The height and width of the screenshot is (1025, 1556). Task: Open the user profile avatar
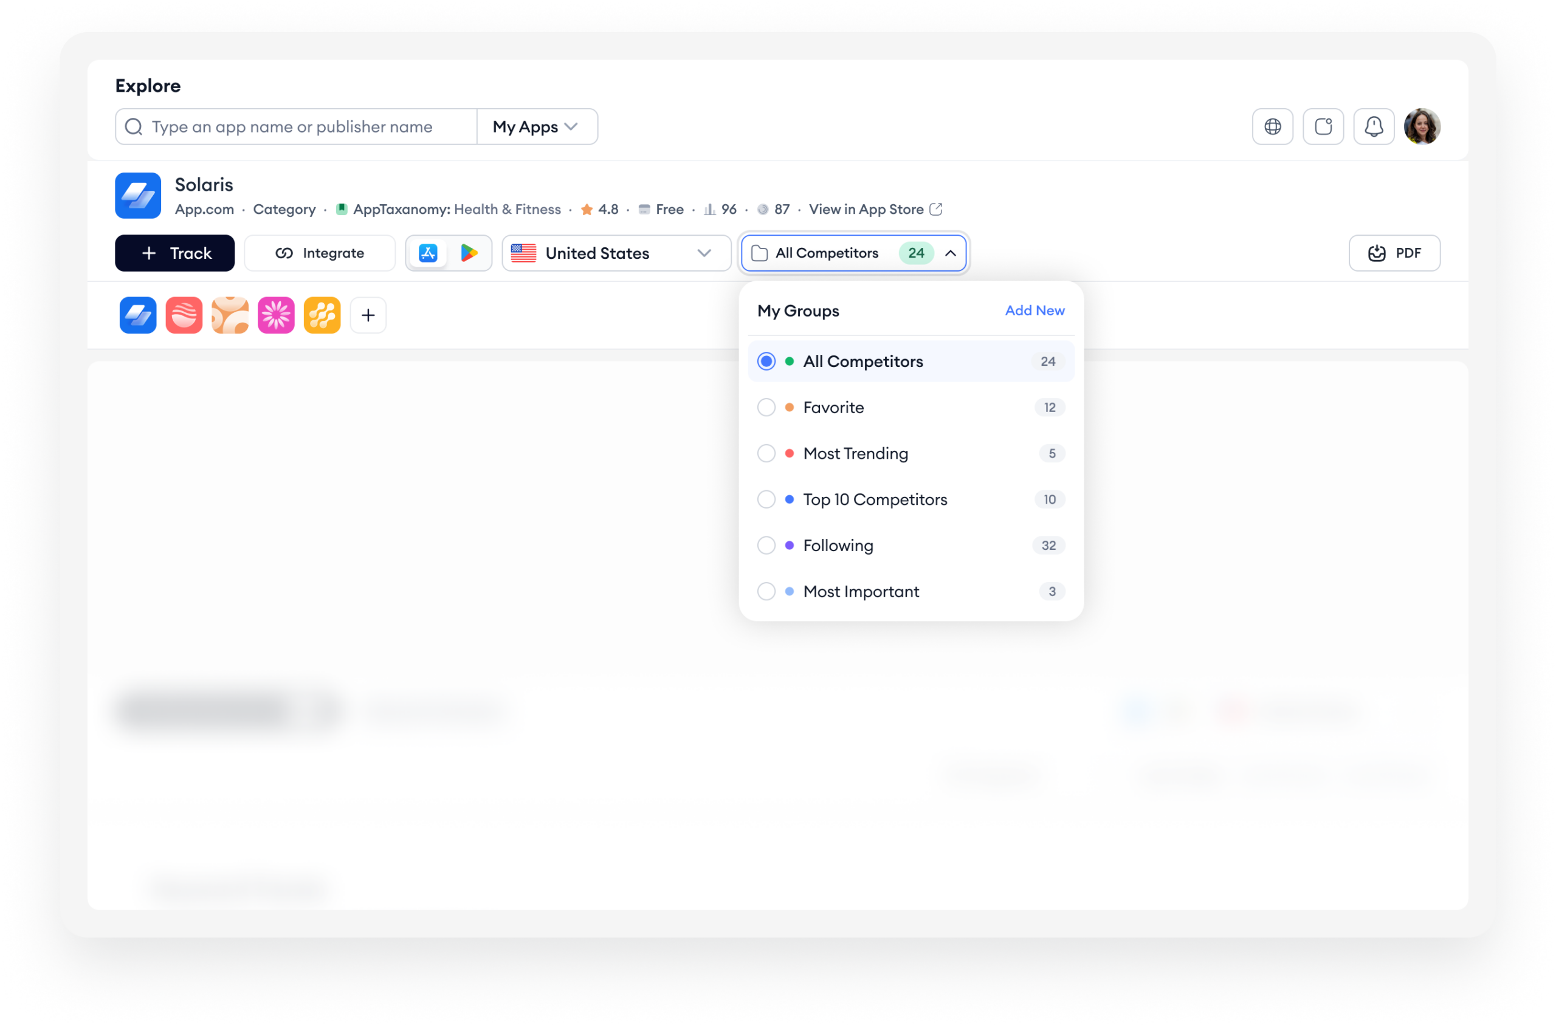1422,126
